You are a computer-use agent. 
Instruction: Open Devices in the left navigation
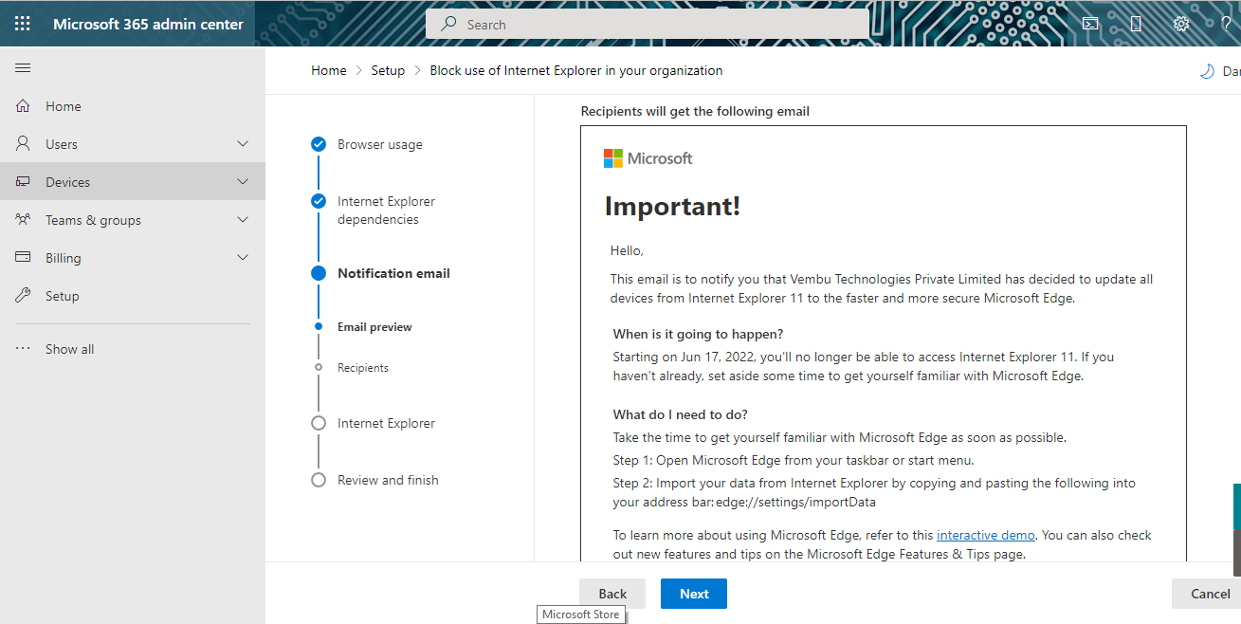coord(133,182)
